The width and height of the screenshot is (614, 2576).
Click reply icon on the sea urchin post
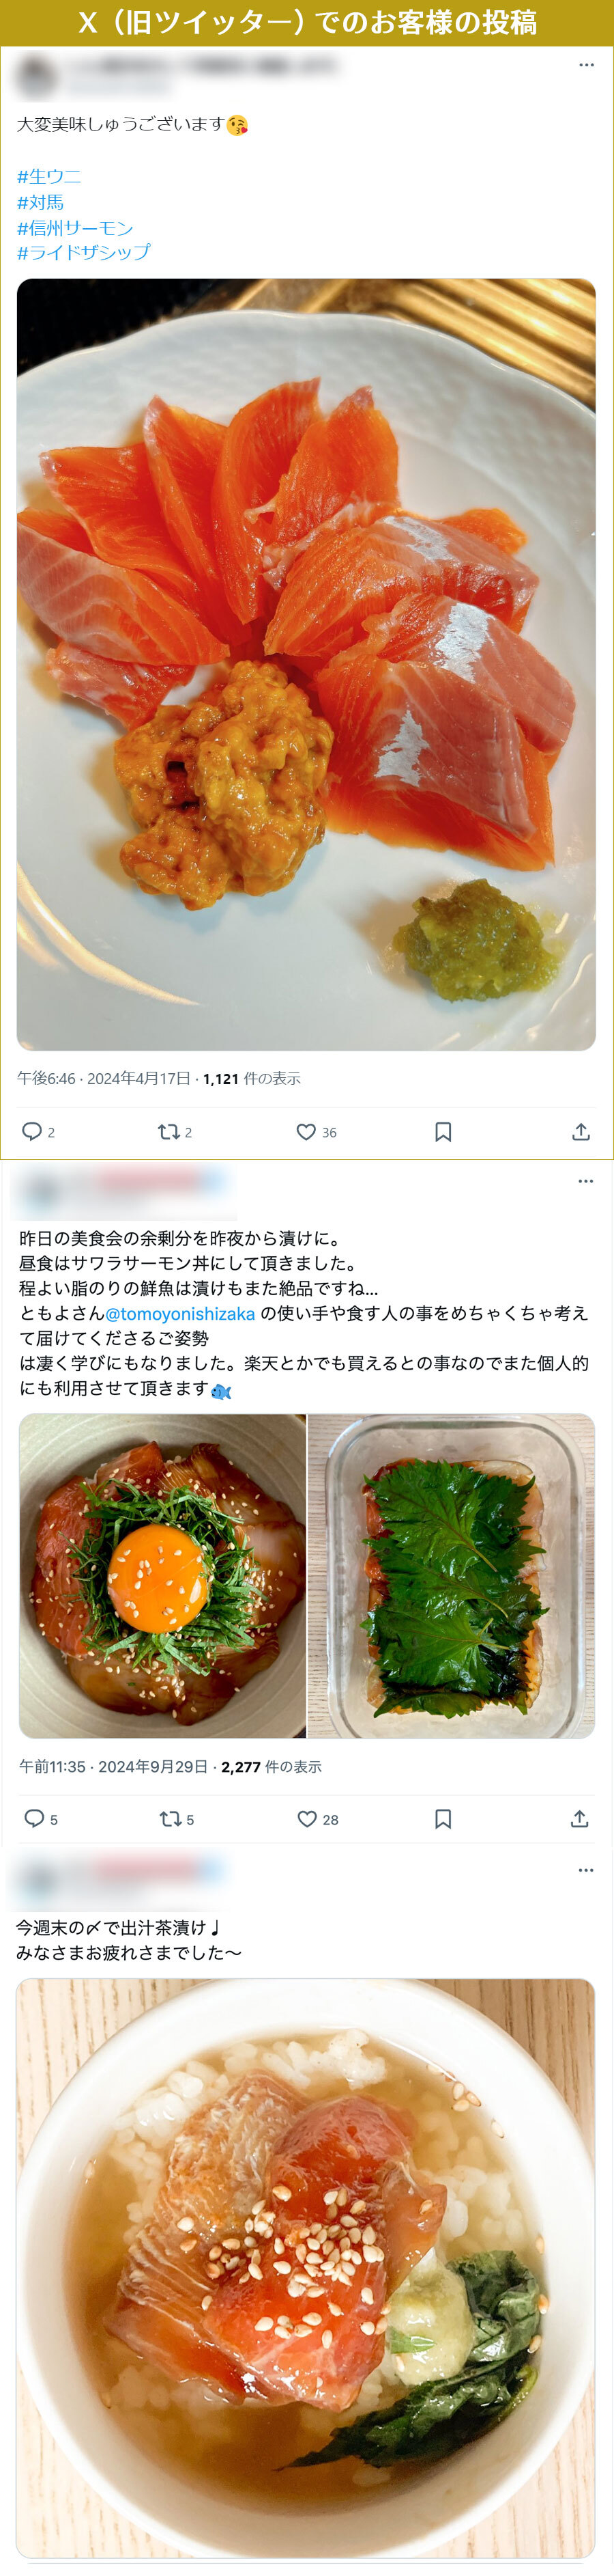click(x=32, y=1131)
